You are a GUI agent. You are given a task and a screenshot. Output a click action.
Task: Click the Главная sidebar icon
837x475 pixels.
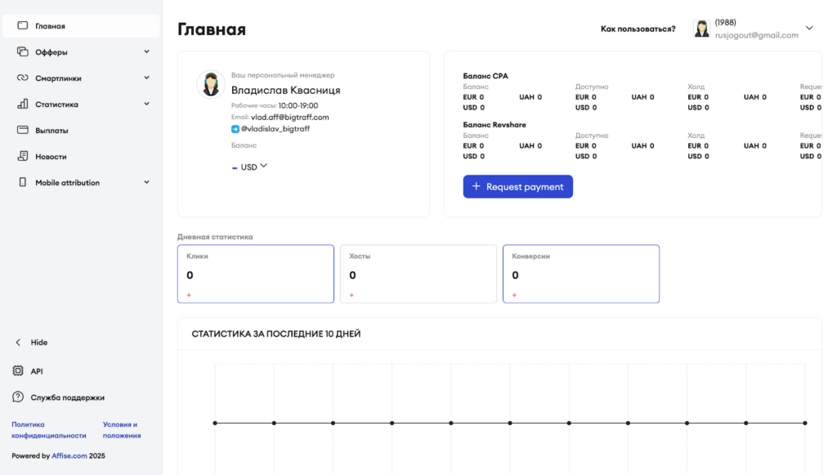click(22, 25)
